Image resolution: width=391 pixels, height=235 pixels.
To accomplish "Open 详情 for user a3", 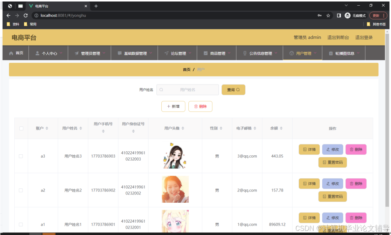I will tap(309, 149).
